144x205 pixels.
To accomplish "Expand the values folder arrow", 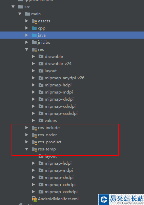I will pos(34,121).
